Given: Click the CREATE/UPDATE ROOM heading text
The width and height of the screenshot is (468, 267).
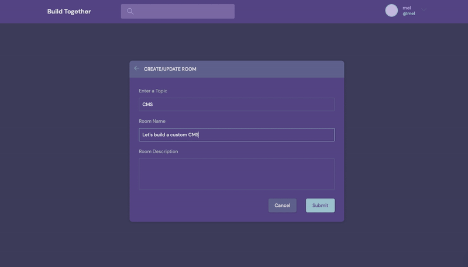Looking at the screenshot, I should [170, 69].
